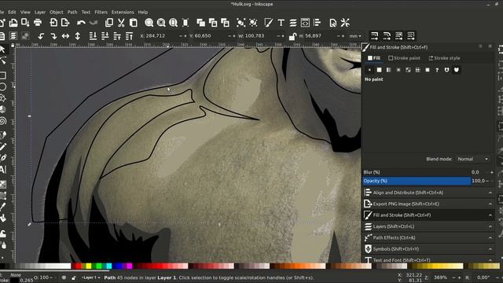Click the Undo arrow icon

[x=81, y=23]
